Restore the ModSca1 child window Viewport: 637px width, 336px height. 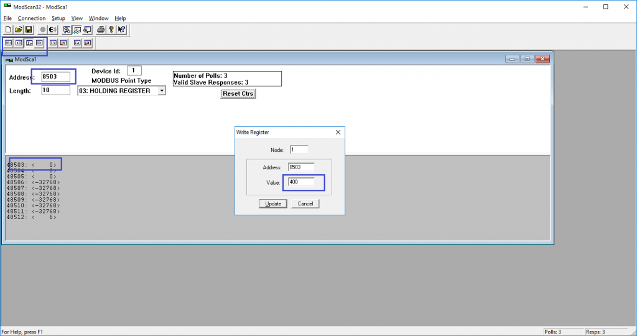tap(528, 59)
